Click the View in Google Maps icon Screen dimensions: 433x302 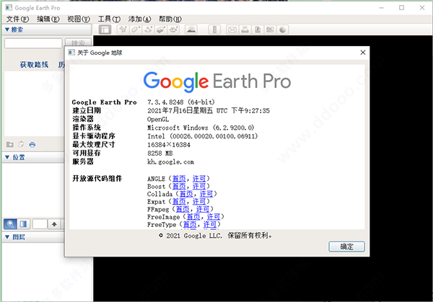click(270, 30)
